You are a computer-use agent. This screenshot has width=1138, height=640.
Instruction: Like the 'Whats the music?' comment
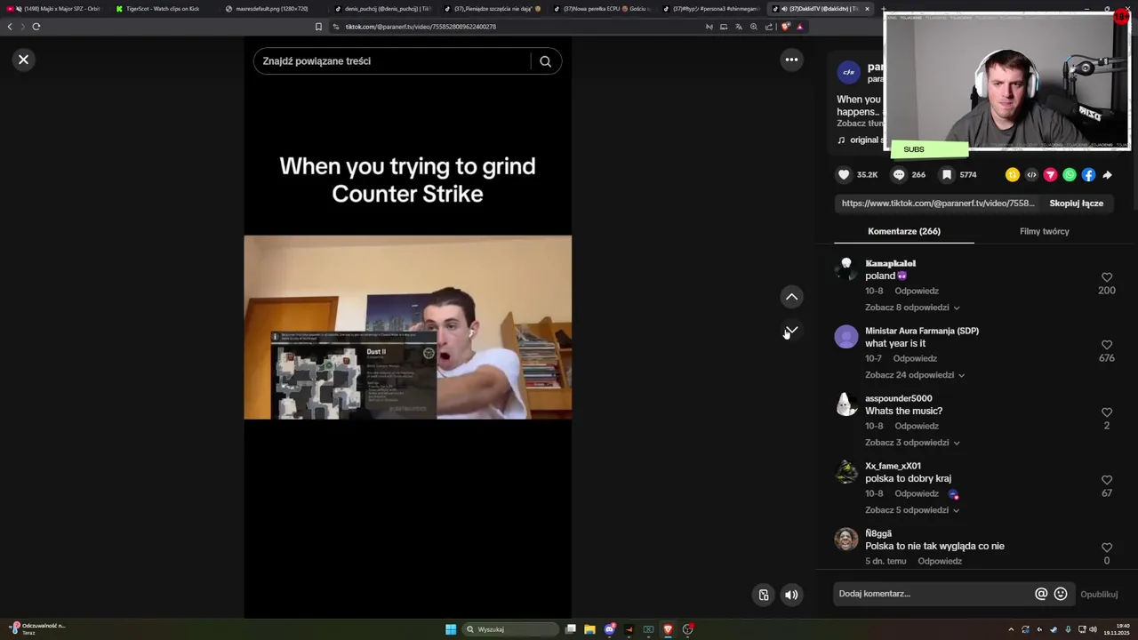point(1107,412)
